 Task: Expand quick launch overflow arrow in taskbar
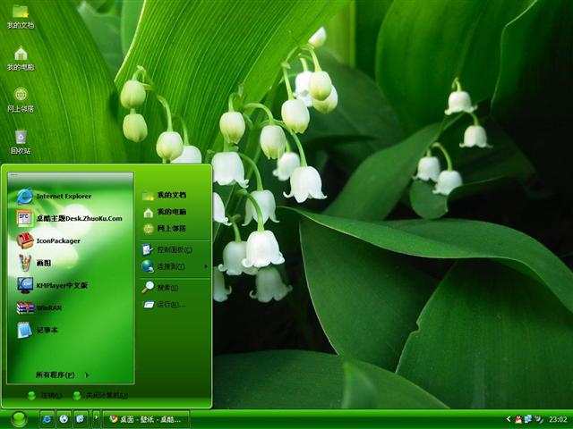coord(96,418)
